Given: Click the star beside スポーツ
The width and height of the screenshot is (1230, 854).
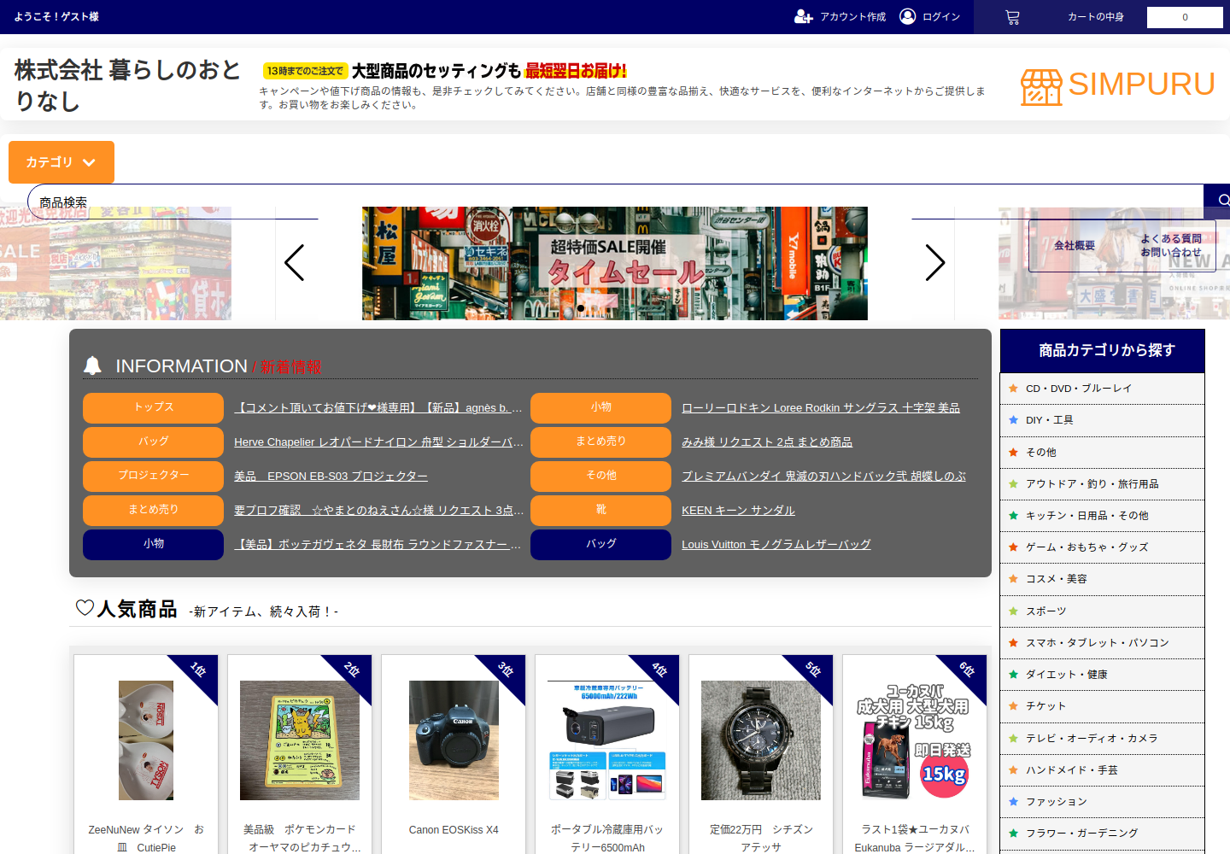Looking at the screenshot, I should 1013,611.
